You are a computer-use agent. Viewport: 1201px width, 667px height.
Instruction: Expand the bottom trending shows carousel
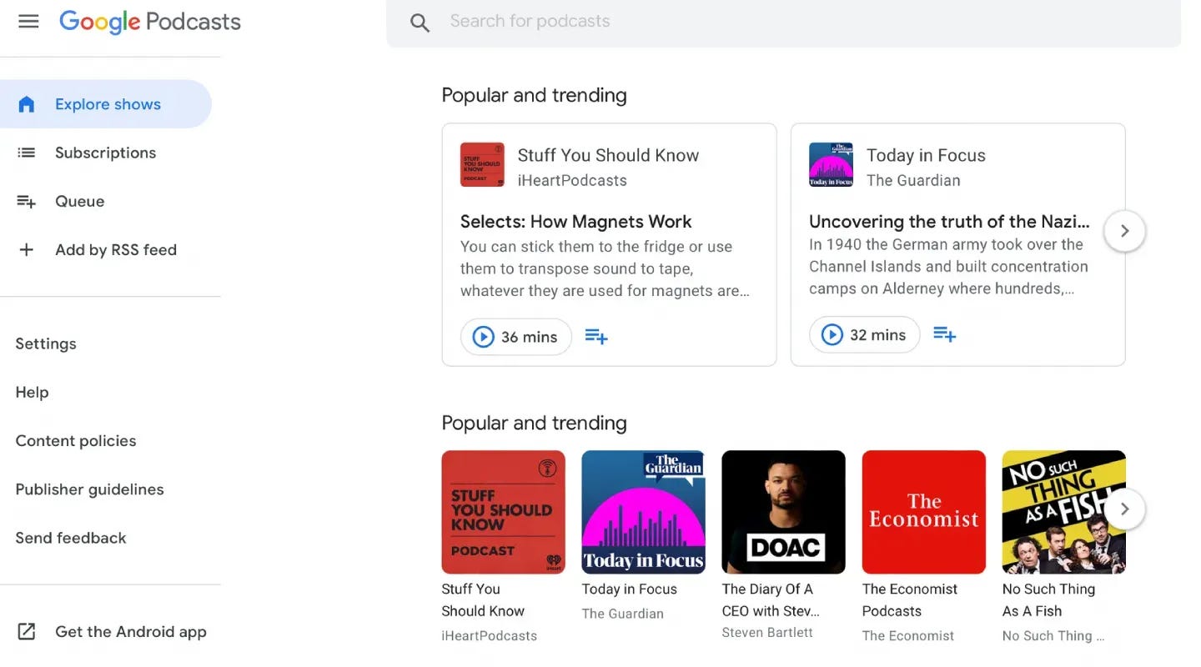(1124, 509)
